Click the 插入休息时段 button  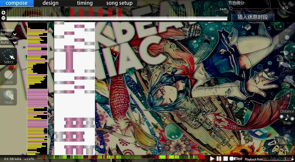tap(253, 17)
